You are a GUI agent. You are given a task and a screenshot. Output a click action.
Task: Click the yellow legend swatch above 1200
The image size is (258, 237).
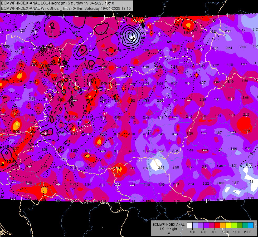coord(228,225)
